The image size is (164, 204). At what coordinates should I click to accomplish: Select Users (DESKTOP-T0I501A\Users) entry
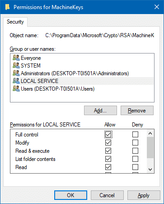point(58,89)
